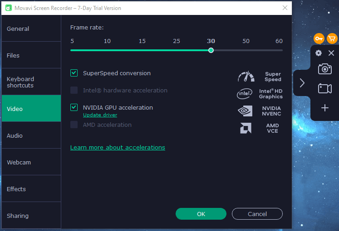Viewport: 339px width, 231px height.
Task: Click the Super Speed text label
Action: (273, 77)
